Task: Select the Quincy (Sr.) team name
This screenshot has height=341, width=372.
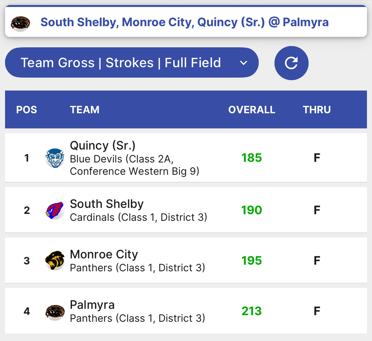Action: coord(102,145)
